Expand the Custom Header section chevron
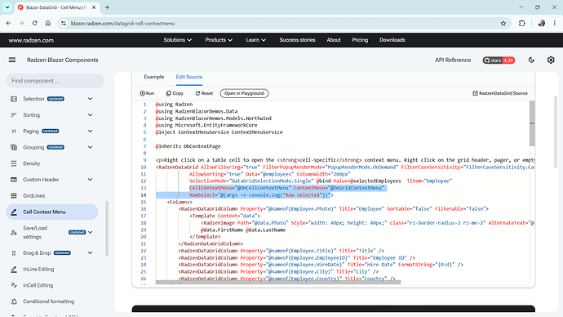The height and width of the screenshot is (317, 563). coord(90,180)
